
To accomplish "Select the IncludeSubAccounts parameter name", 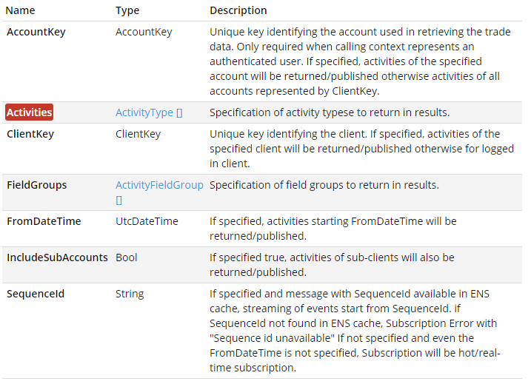I will coord(57,257).
